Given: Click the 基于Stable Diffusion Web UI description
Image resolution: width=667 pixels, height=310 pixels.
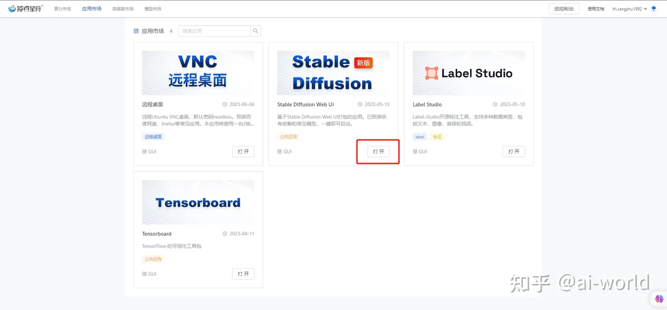Looking at the screenshot, I should coord(332,120).
